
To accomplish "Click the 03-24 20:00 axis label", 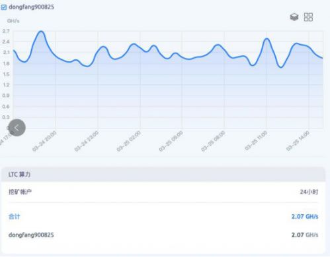I will pos(44,141).
